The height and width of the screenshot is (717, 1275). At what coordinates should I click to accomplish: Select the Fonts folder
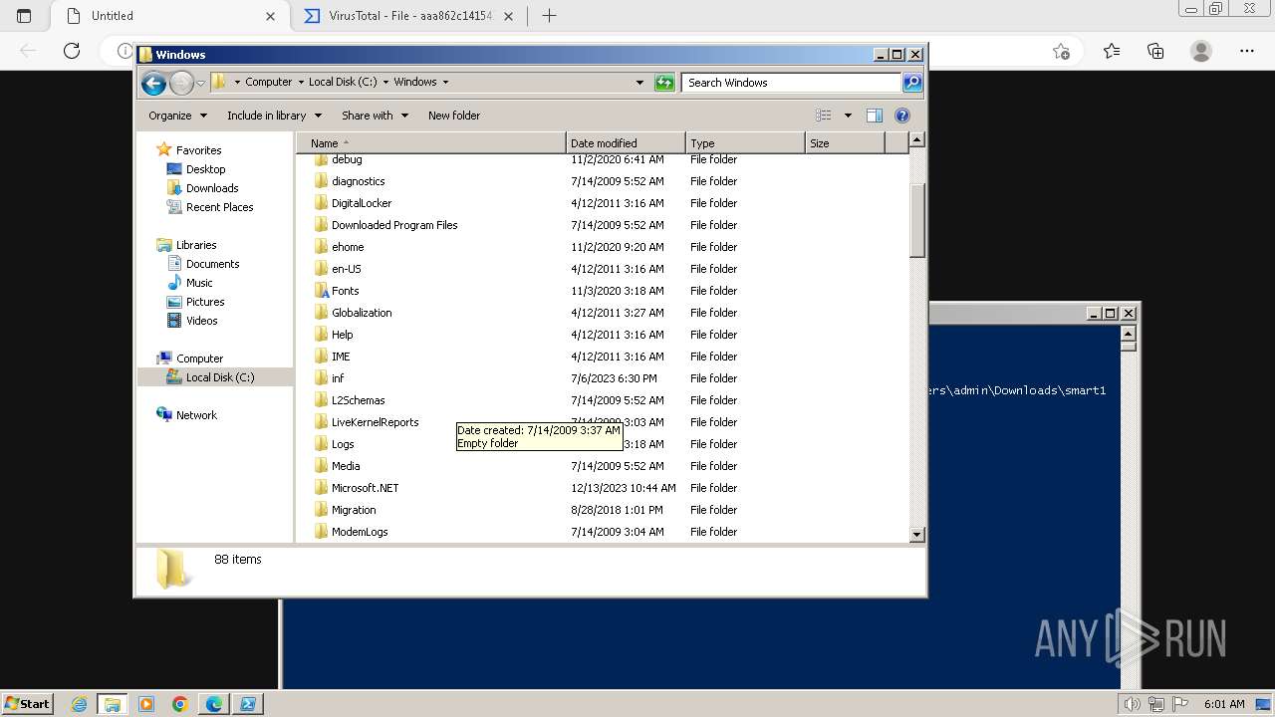coord(345,291)
